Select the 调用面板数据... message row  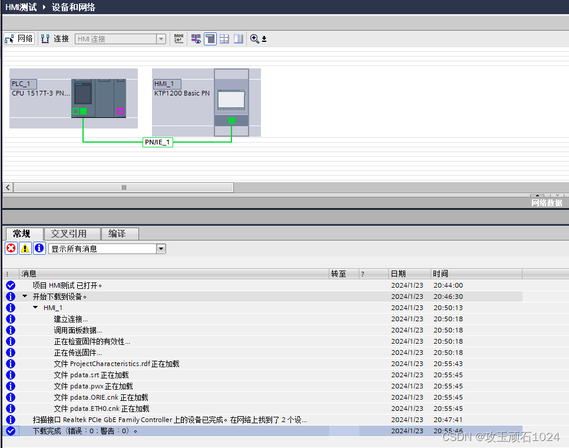[263, 330]
